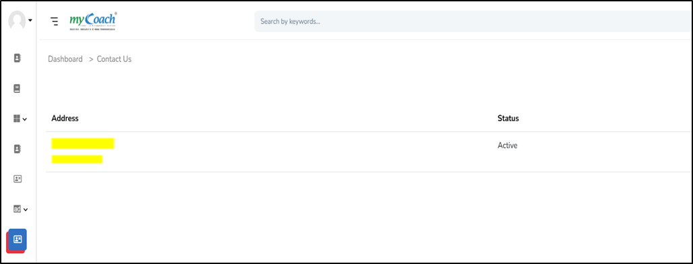The height and width of the screenshot is (264, 693).
Task: Open the dropdown caret beside the avatar
Action: click(x=30, y=20)
